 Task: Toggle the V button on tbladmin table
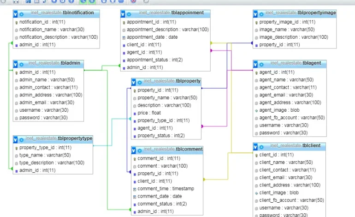[x=15, y=65]
